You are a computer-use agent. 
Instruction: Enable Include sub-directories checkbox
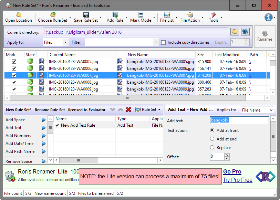(x=163, y=42)
